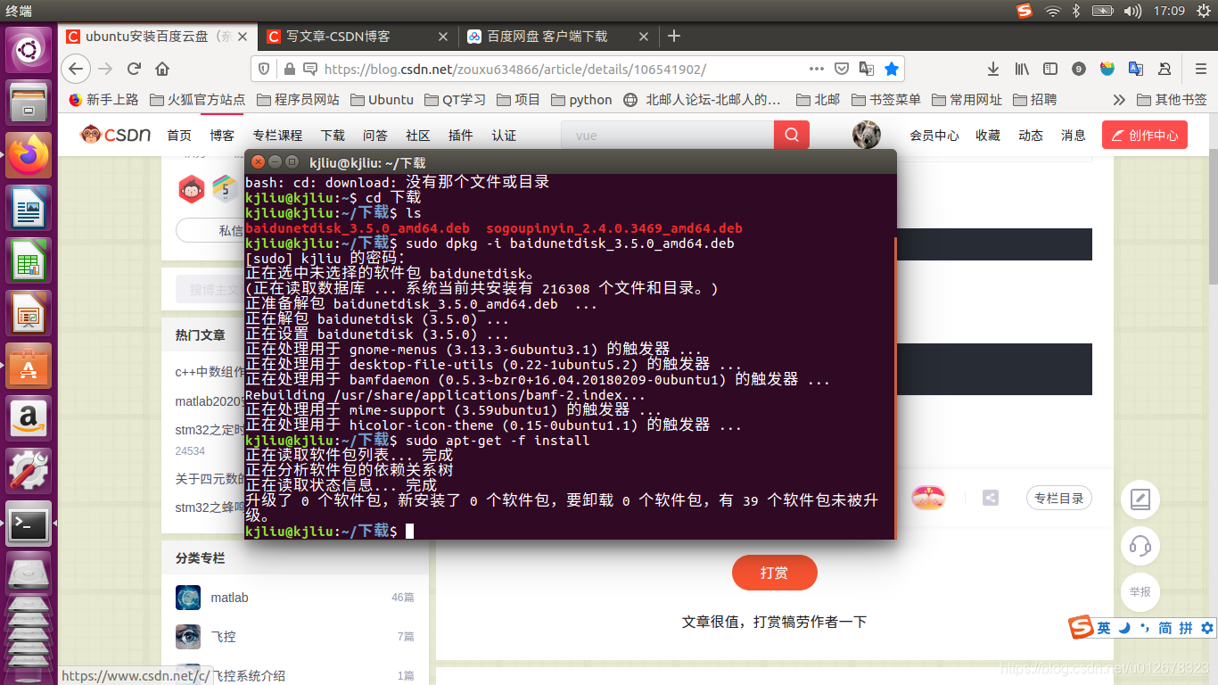Open a new Firefox tab
1218x685 pixels.
[x=674, y=37]
